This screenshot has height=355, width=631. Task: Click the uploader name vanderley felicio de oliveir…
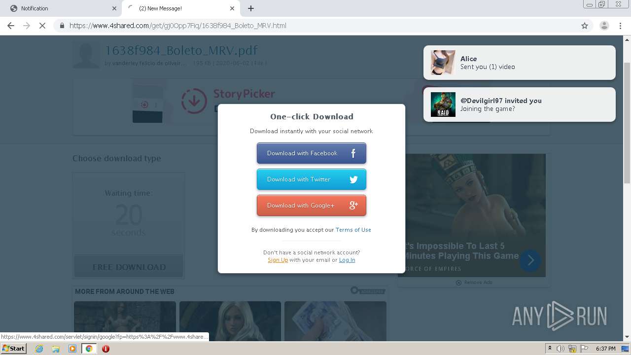pos(150,63)
